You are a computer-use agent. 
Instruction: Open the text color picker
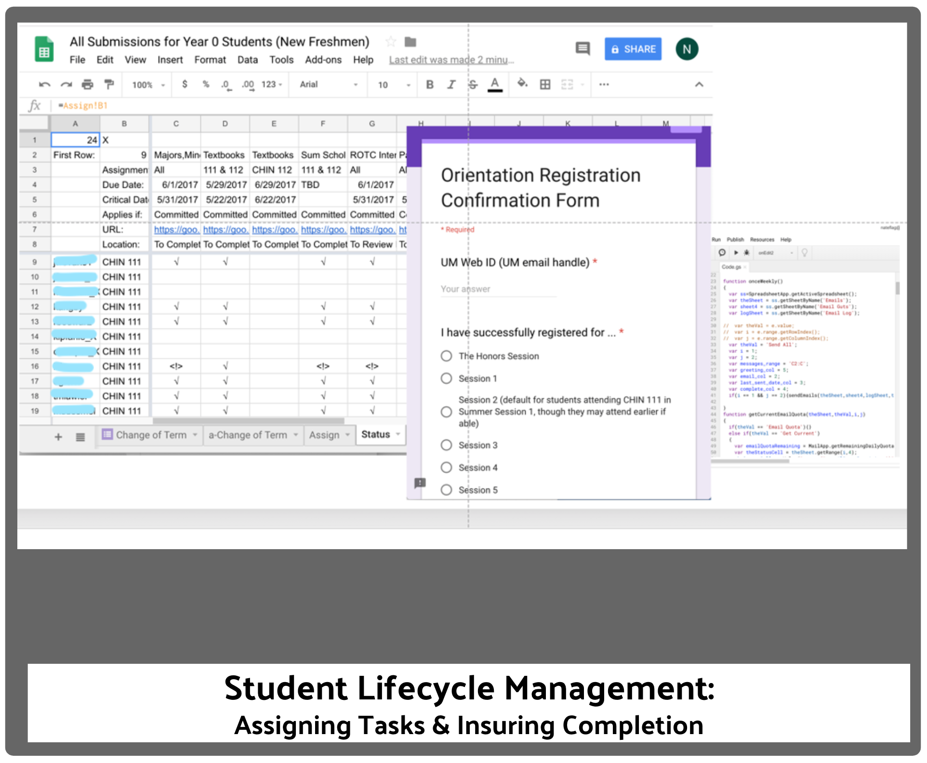click(495, 84)
